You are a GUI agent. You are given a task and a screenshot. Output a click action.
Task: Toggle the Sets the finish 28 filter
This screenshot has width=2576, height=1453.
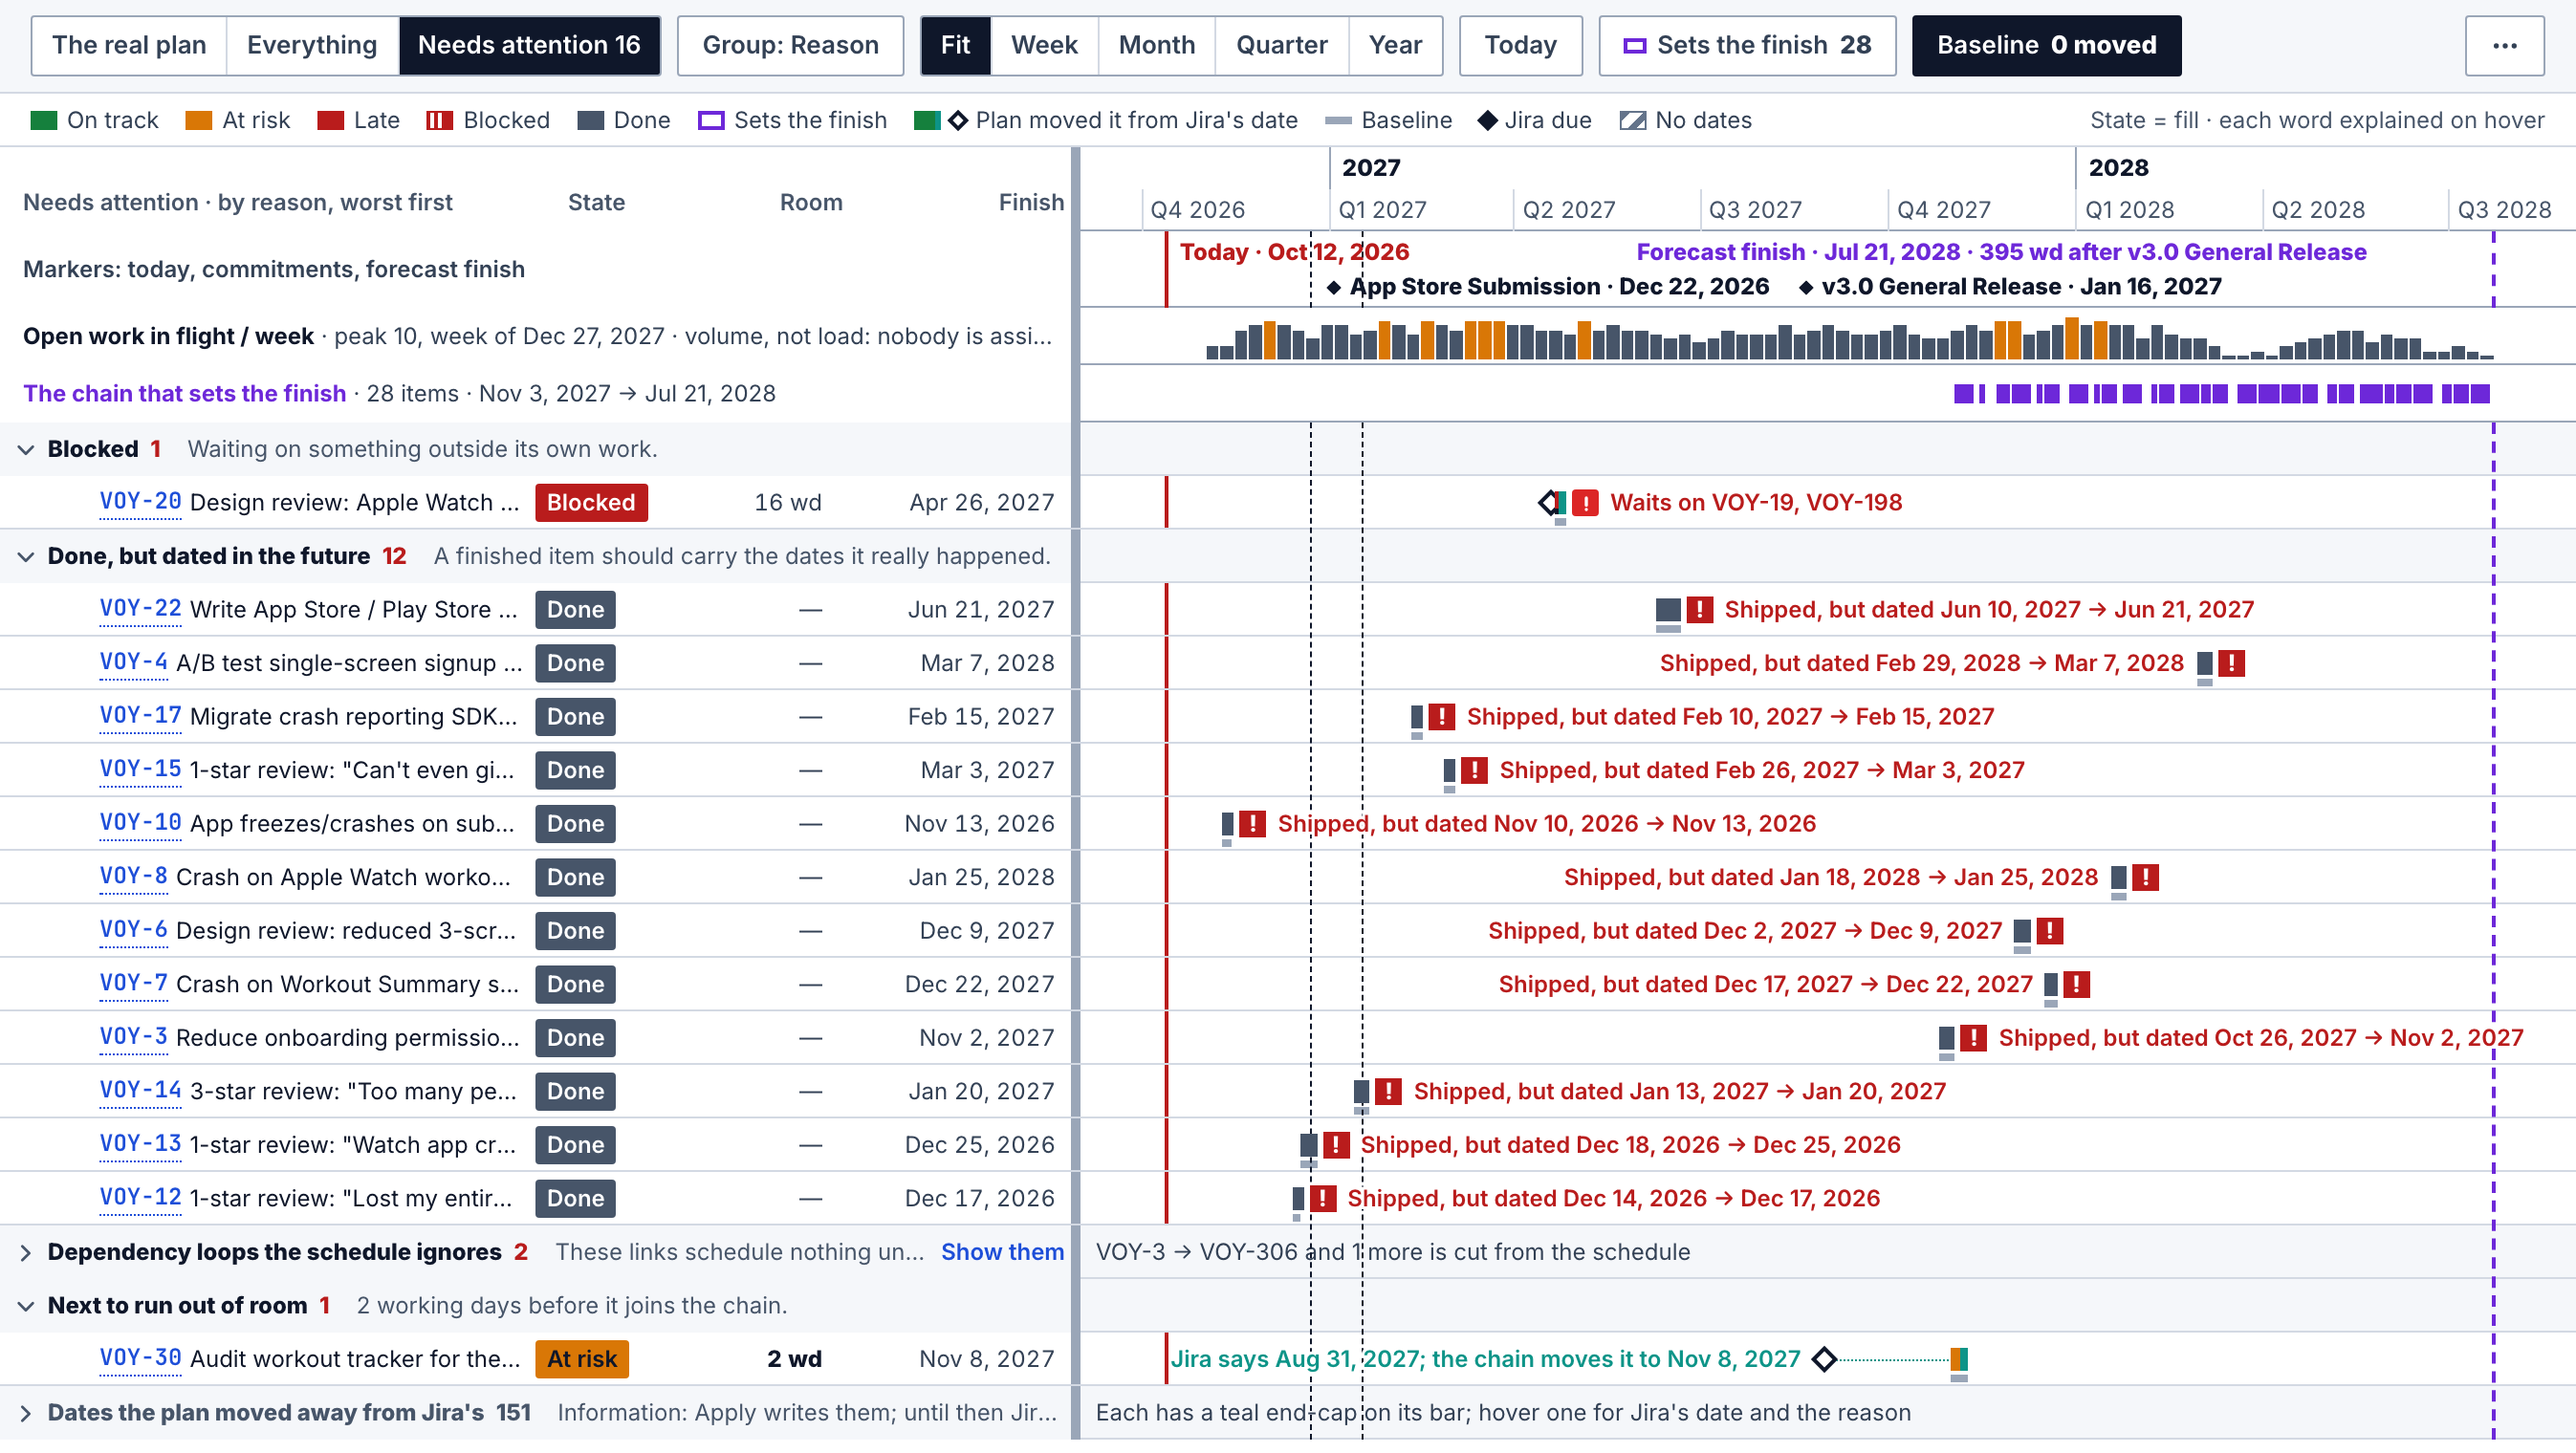point(1747,45)
